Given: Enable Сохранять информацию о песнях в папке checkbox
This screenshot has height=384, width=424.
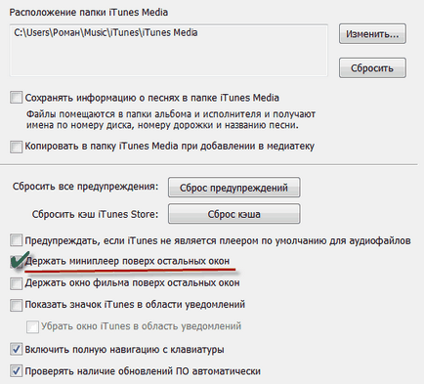Looking at the screenshot, I should (x=16, y=98).
